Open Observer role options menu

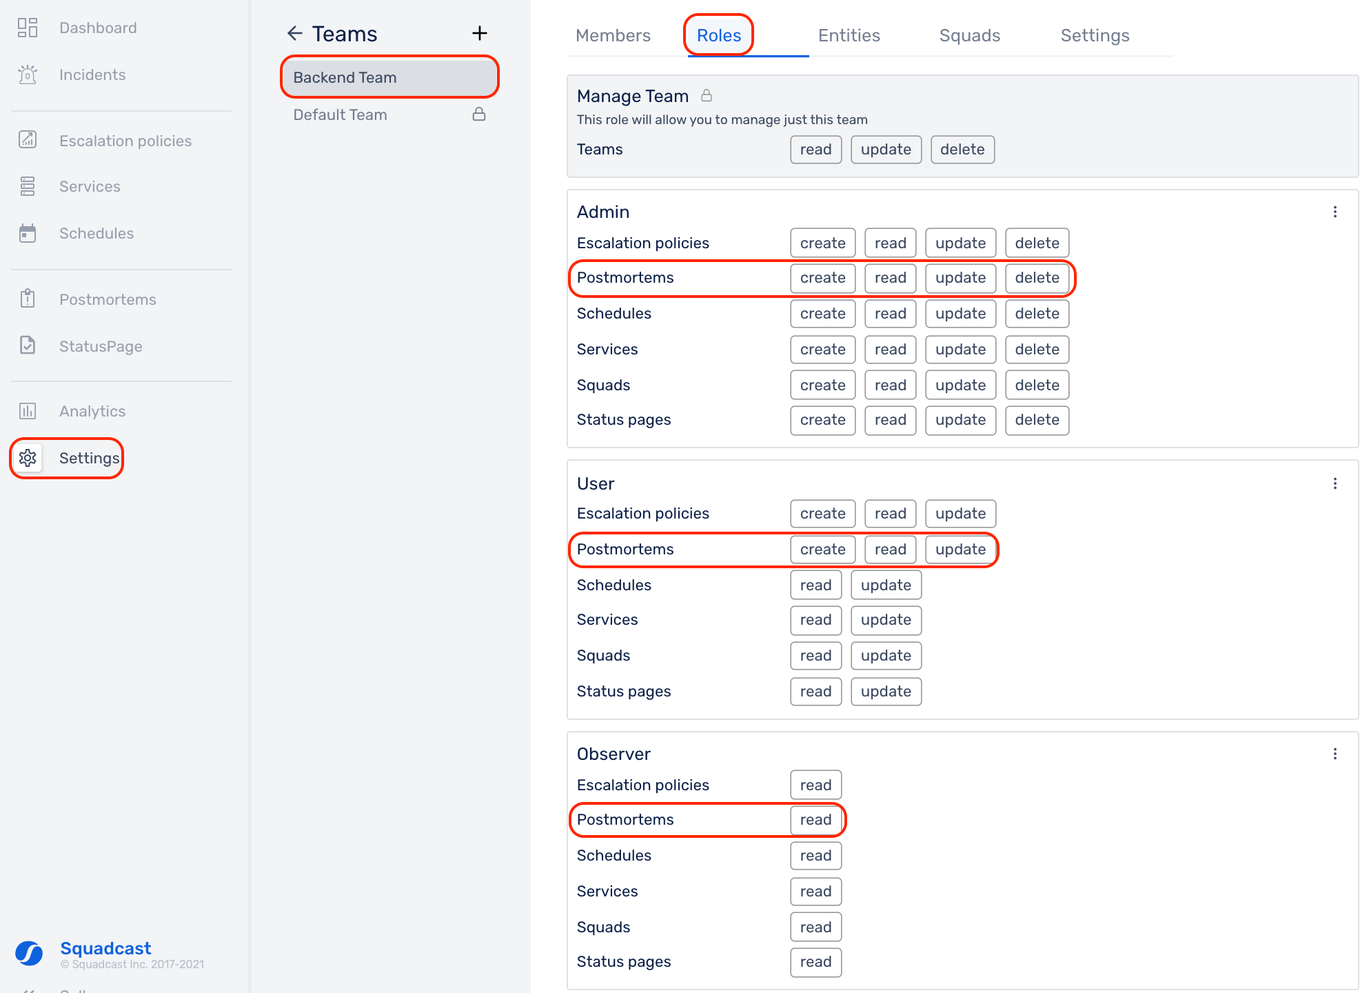point(1335,754)
